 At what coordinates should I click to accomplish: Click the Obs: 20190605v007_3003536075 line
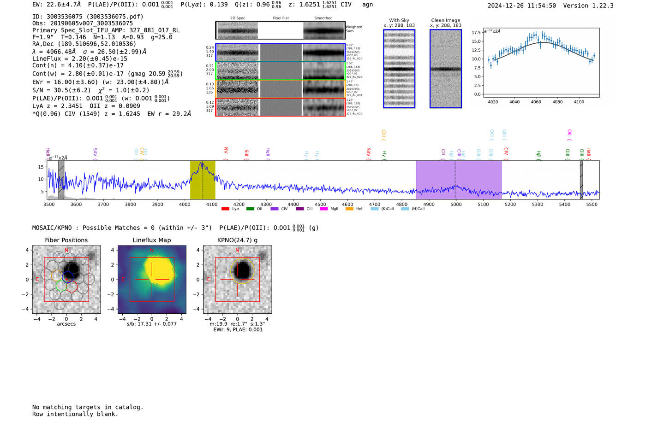pos(83,23)
